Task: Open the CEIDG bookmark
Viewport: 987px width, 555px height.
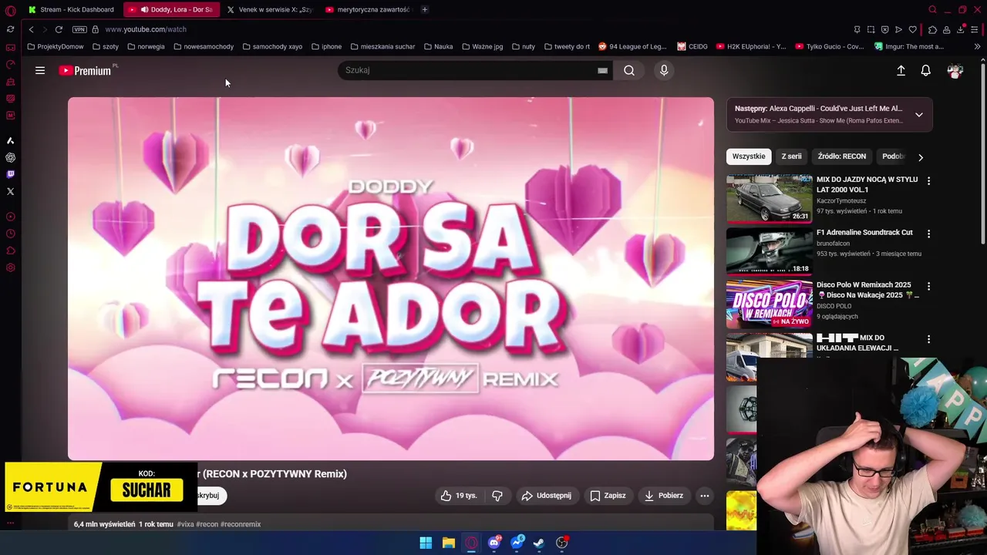Action: coord(692,46)
